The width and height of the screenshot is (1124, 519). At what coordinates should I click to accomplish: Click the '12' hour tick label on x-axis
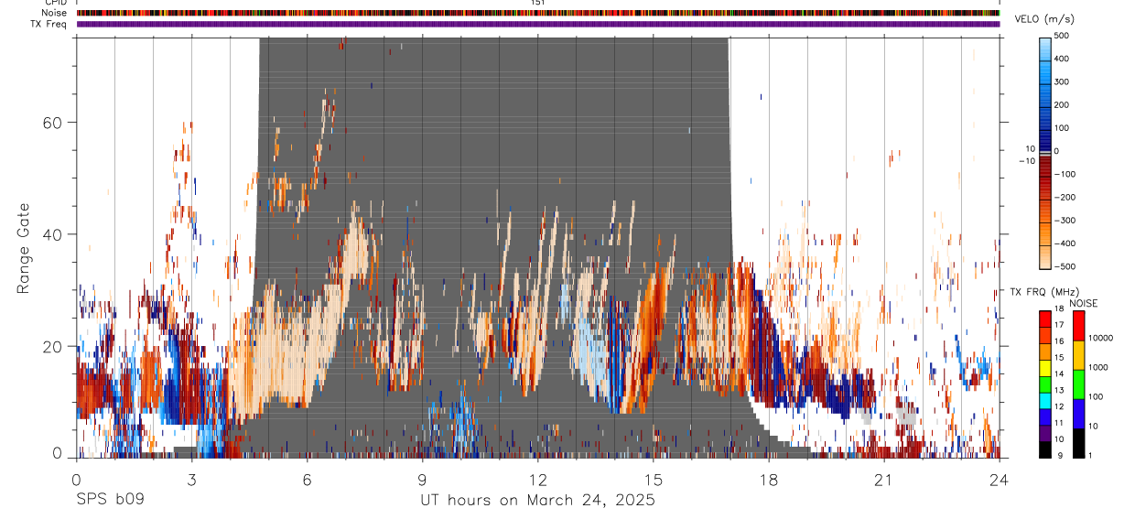(x=537, y=480)
